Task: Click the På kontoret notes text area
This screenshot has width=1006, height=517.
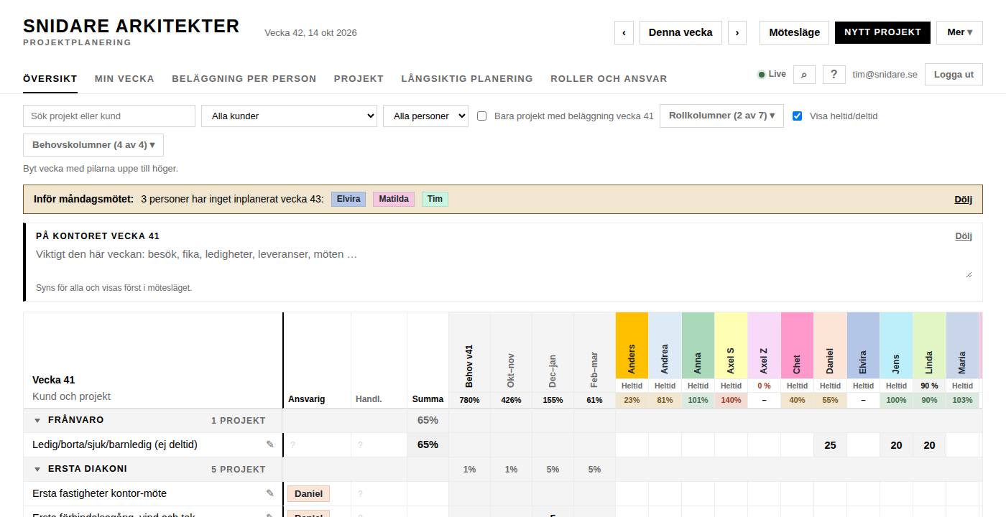Action: pos(504,262)
